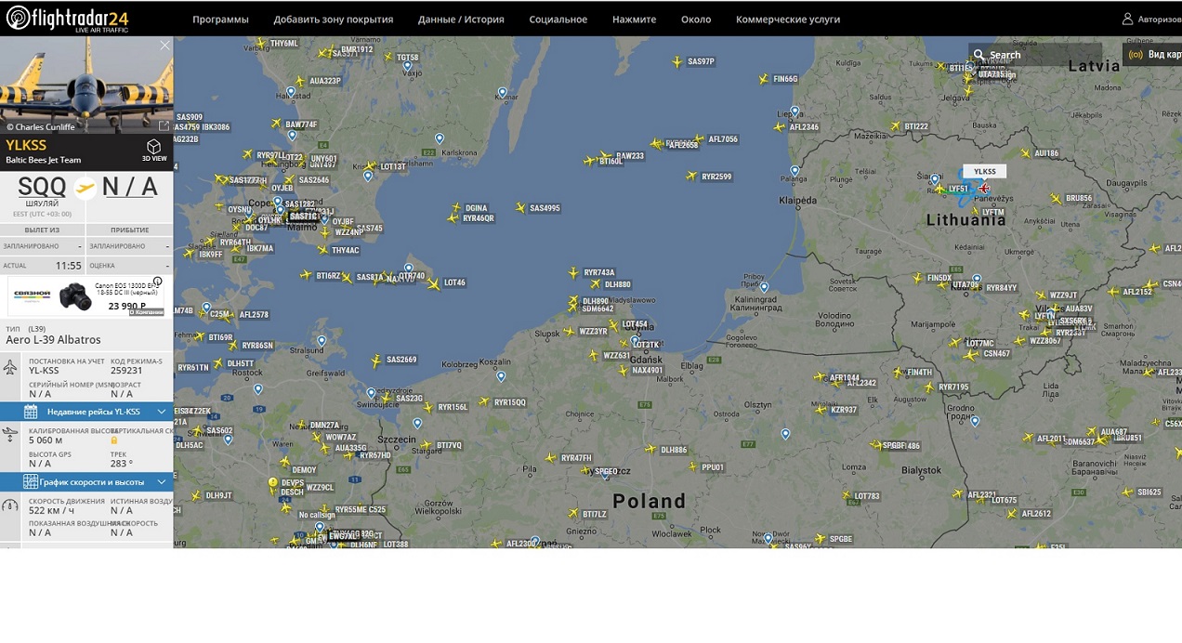The width and height of the screenshot is (1182, 643).
Task: Click the AFR1044 plane marker
Action: coord(819,377)
